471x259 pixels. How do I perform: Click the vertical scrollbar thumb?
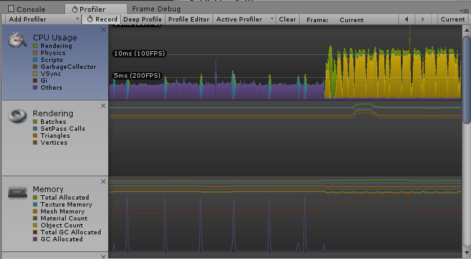pyautogui.click(x=467, y=80)
